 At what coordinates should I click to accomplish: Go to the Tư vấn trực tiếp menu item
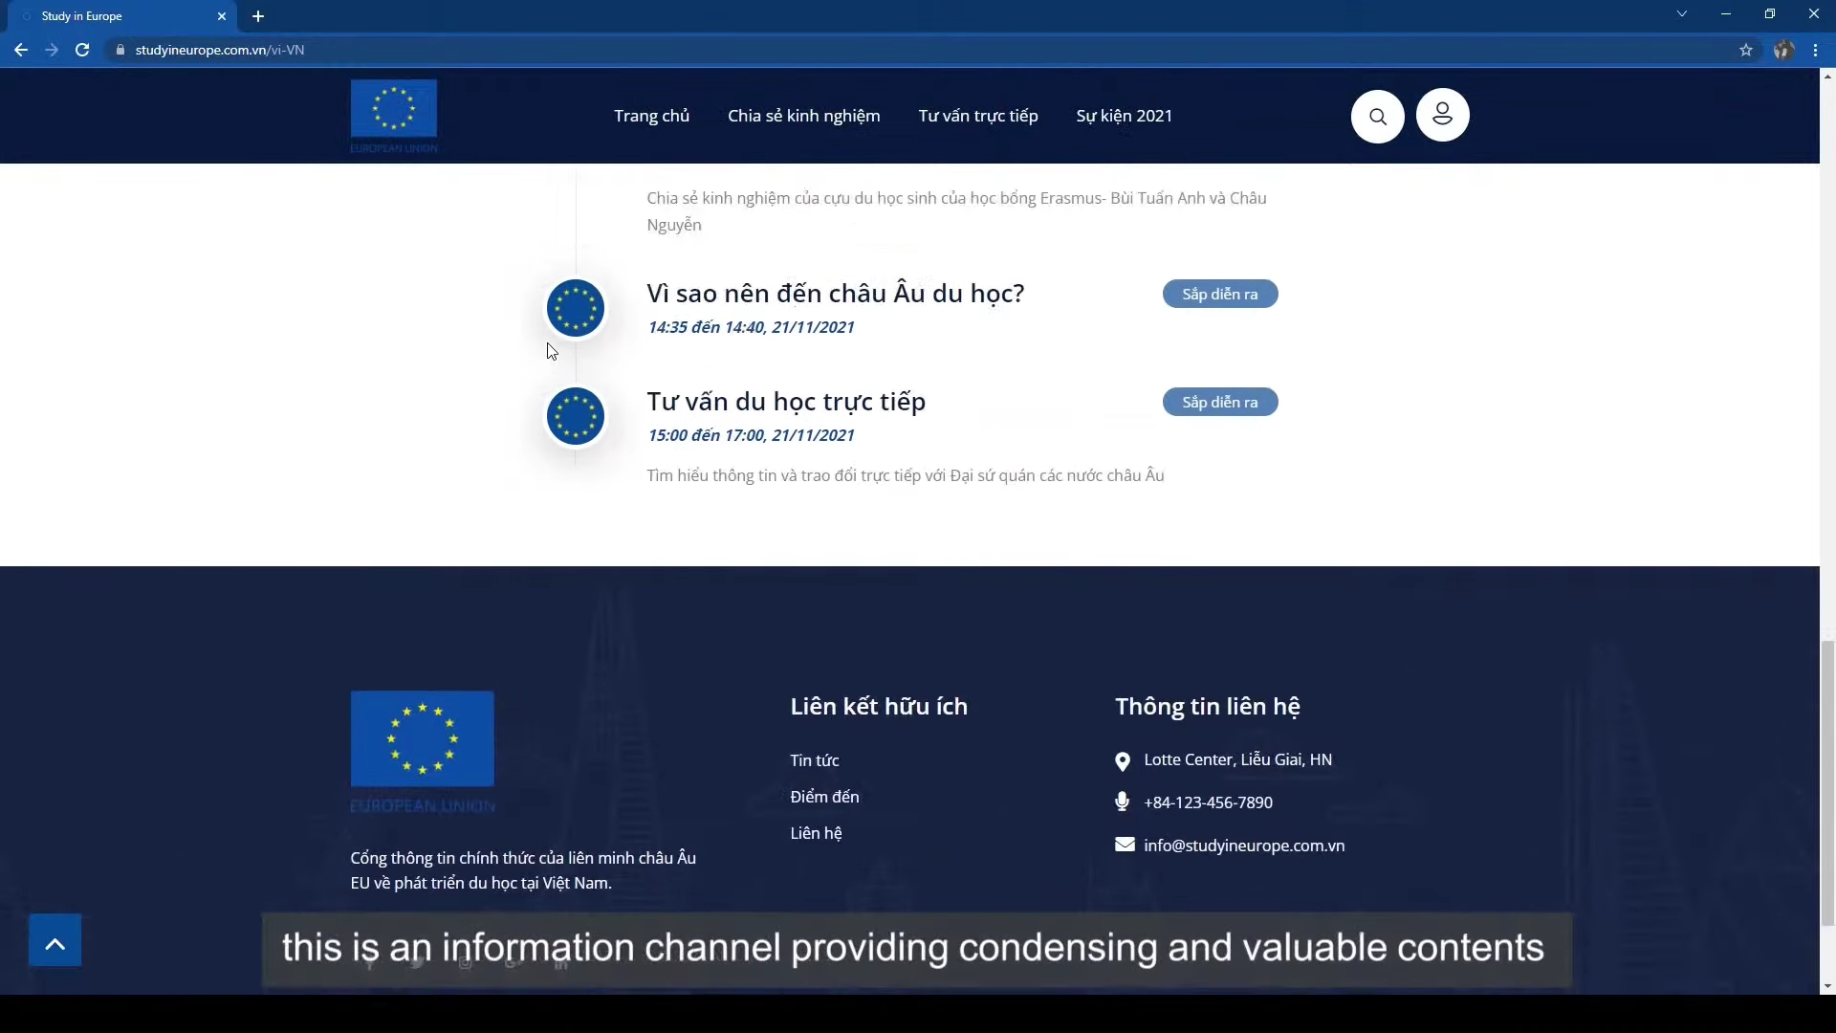(x=977, y=116)
